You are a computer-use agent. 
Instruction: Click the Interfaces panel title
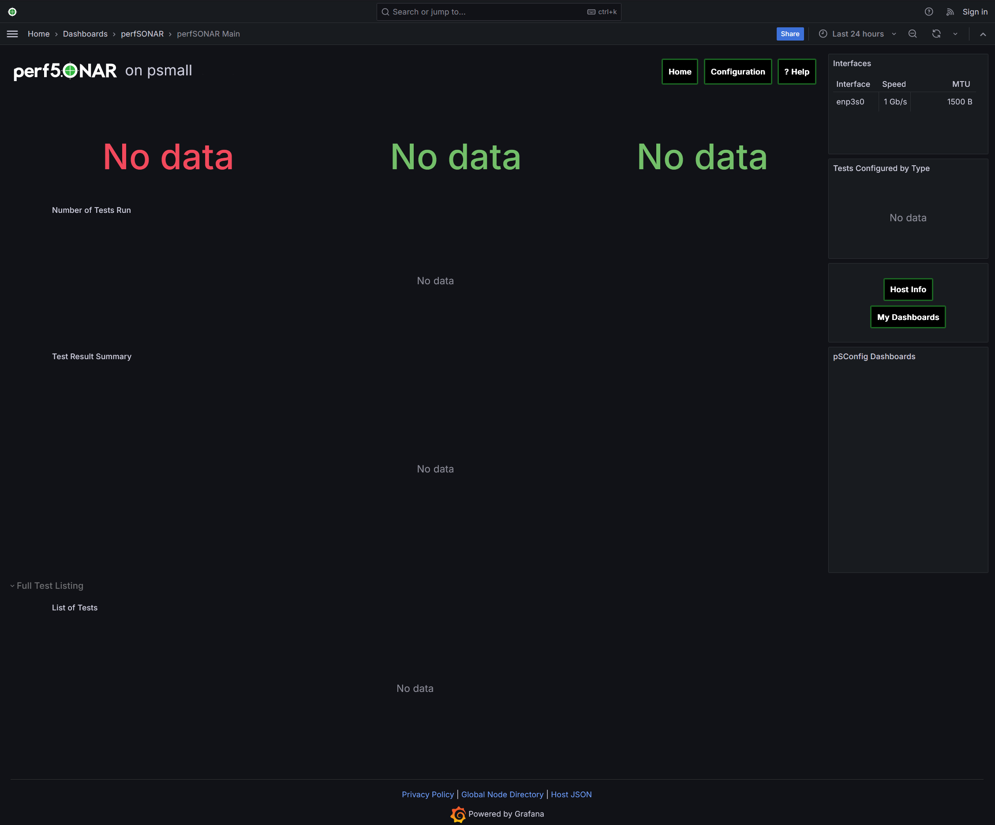851,63
